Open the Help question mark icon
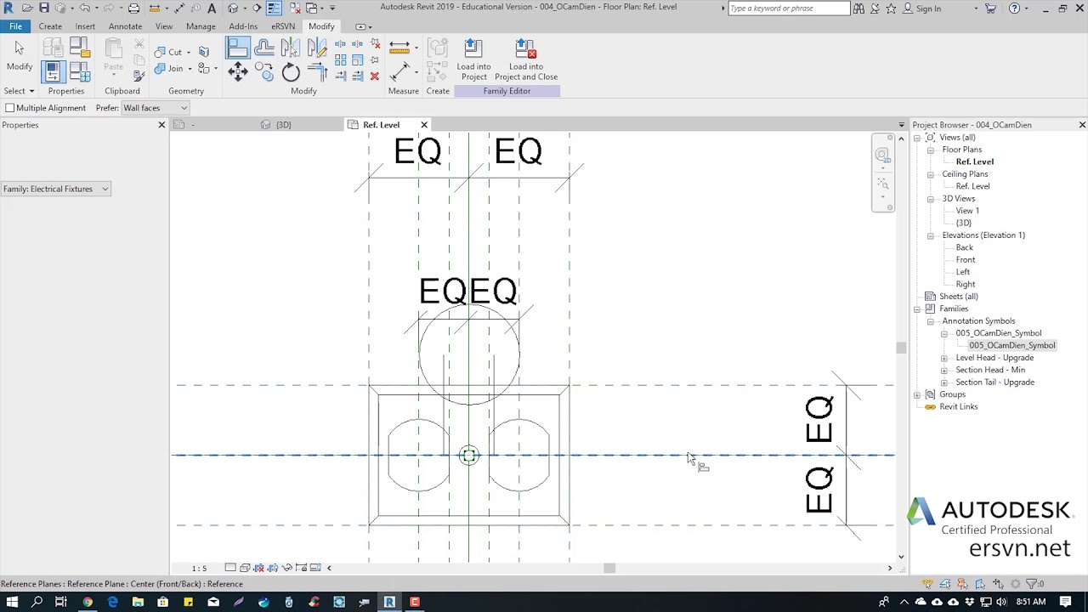1088x612 pixels. [x=1014, y=8]
